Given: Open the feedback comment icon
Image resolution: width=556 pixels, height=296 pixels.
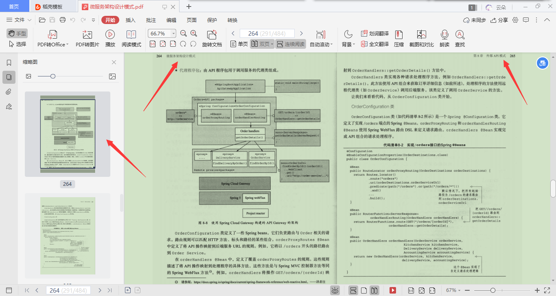Looking at the screenshot, I should [526, 20].
